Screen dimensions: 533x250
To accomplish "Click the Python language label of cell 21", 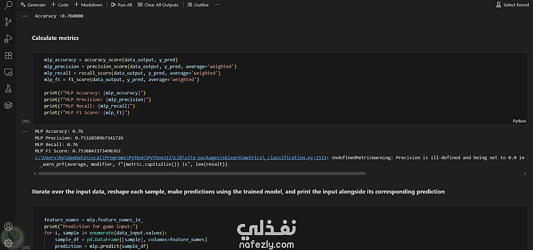I will click(x=519, y=121).
